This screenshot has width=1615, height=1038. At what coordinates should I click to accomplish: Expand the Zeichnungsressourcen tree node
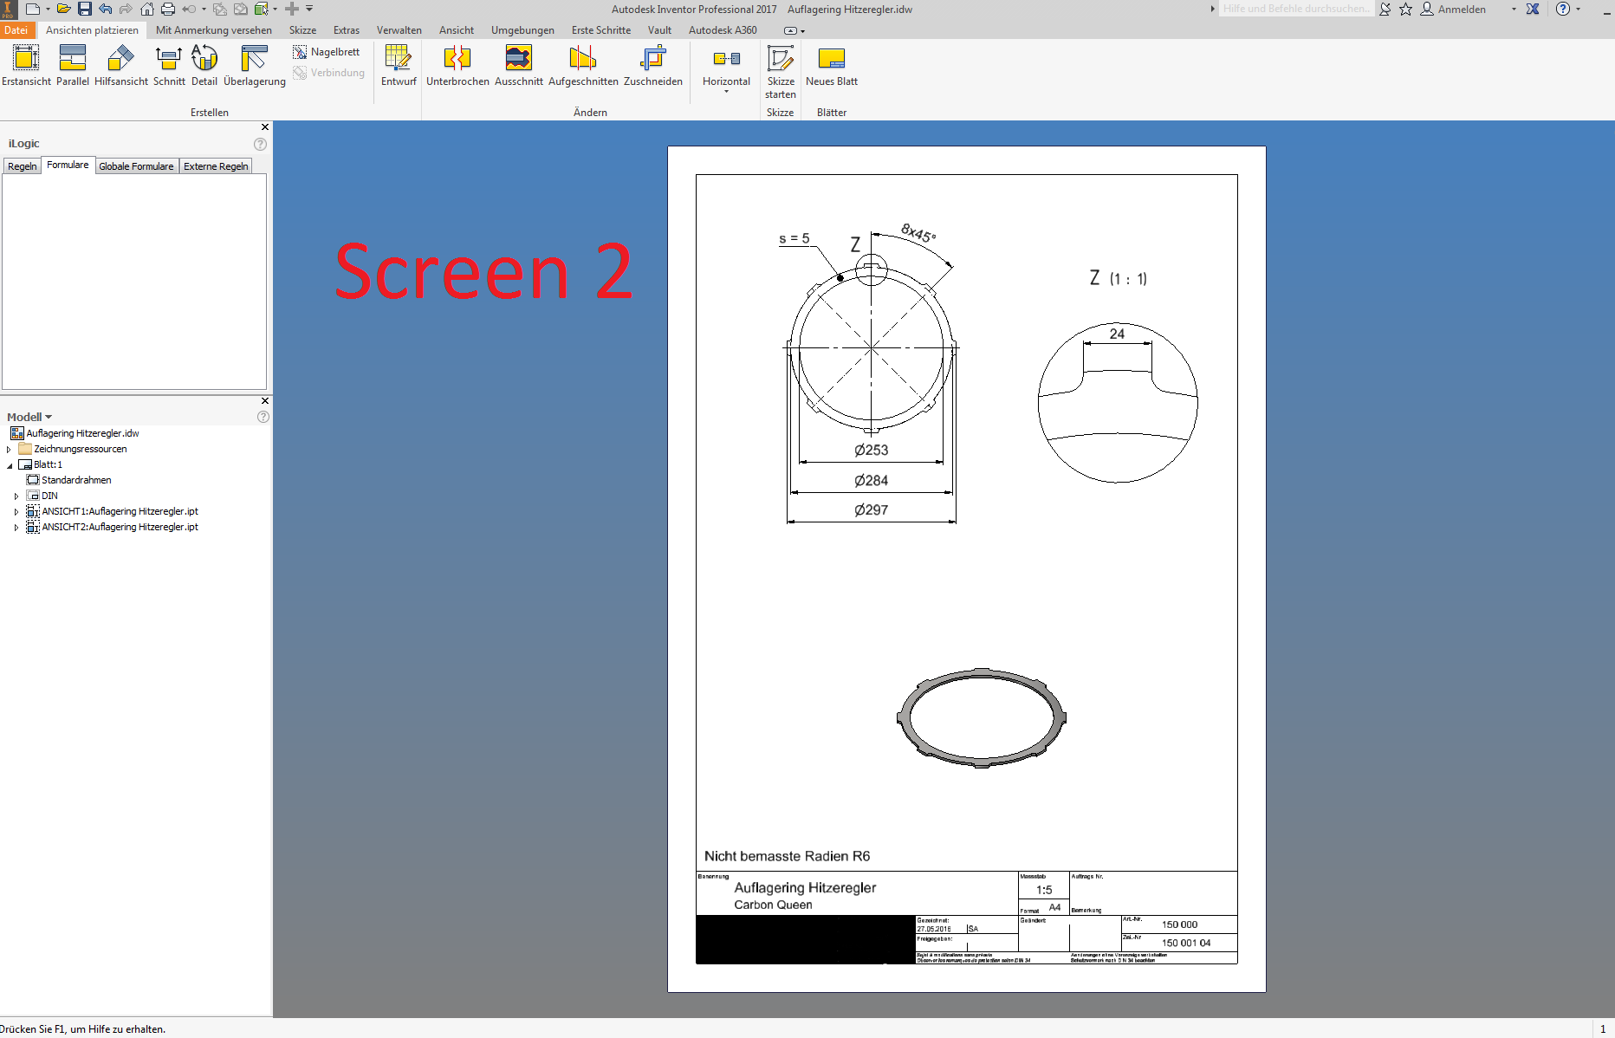tap(10, 449)
